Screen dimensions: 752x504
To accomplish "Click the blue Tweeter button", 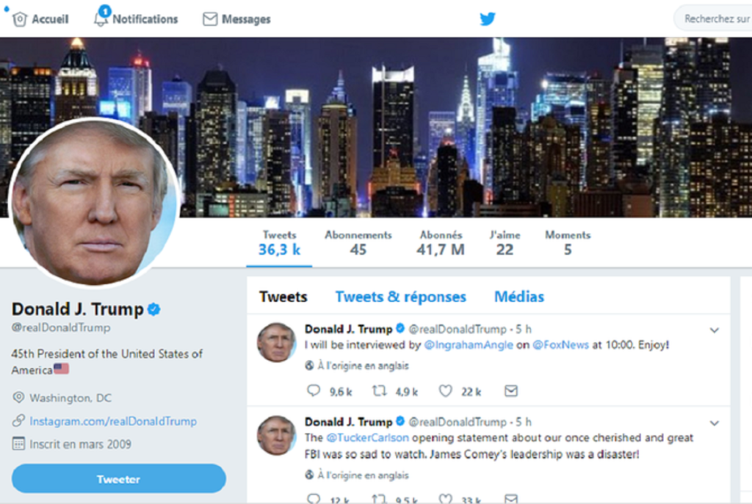I will coord(118,478).
